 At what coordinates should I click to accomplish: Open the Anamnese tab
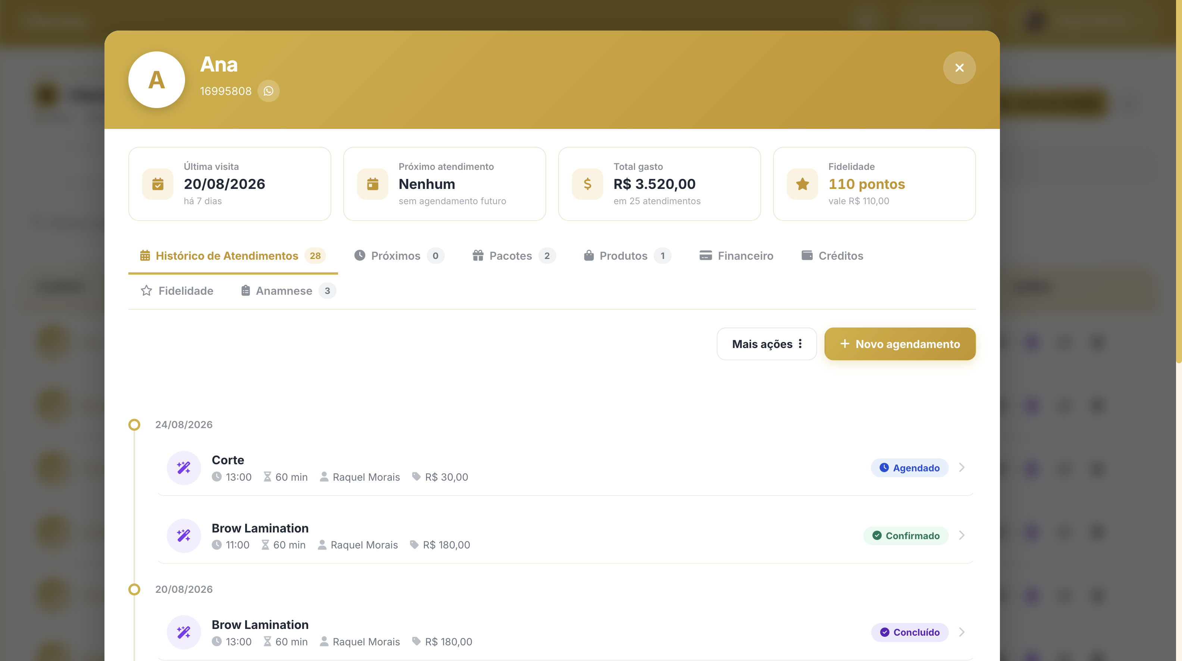(289, 291)
